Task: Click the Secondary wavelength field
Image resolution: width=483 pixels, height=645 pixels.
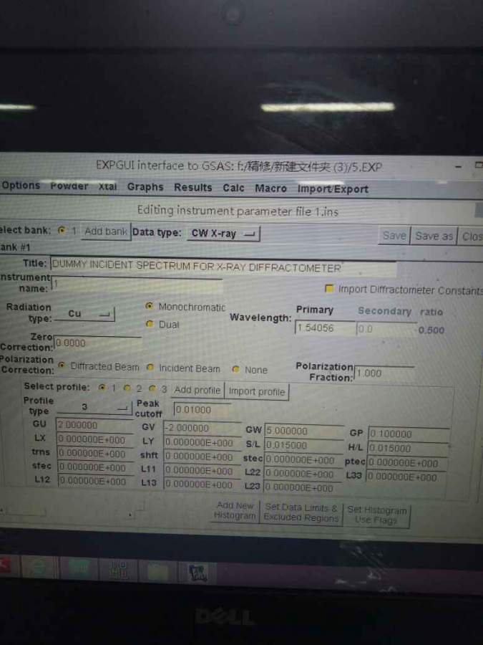Action: pos(386,330)
